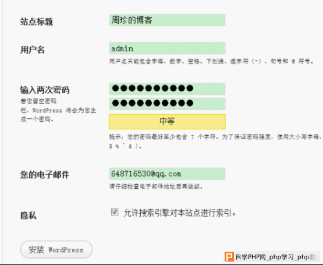
Task: Click the 站点标题 field label
Action: point(37,22)
